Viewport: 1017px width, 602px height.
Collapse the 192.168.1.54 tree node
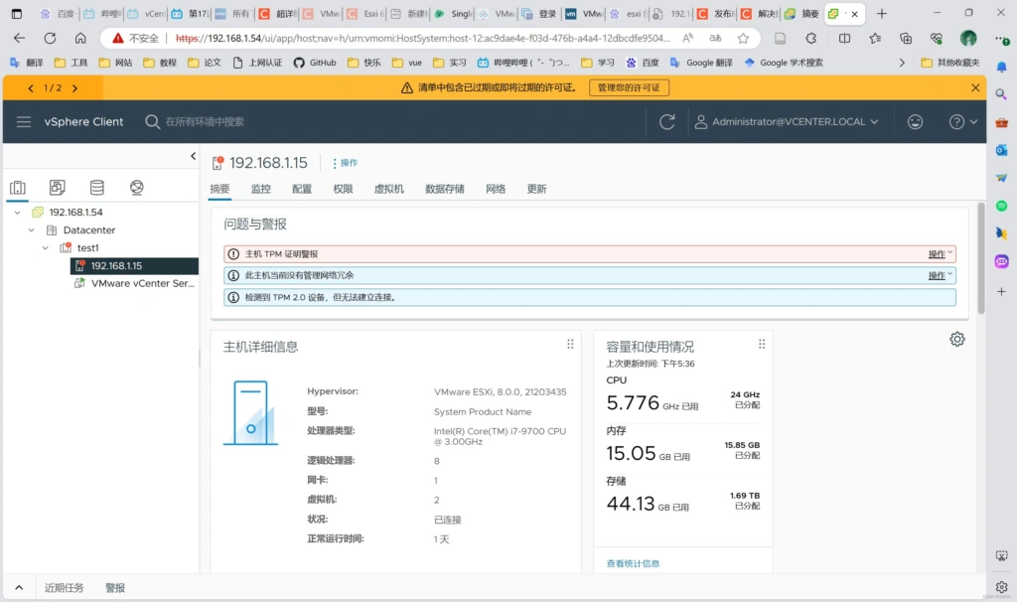(x=18, y=213)
